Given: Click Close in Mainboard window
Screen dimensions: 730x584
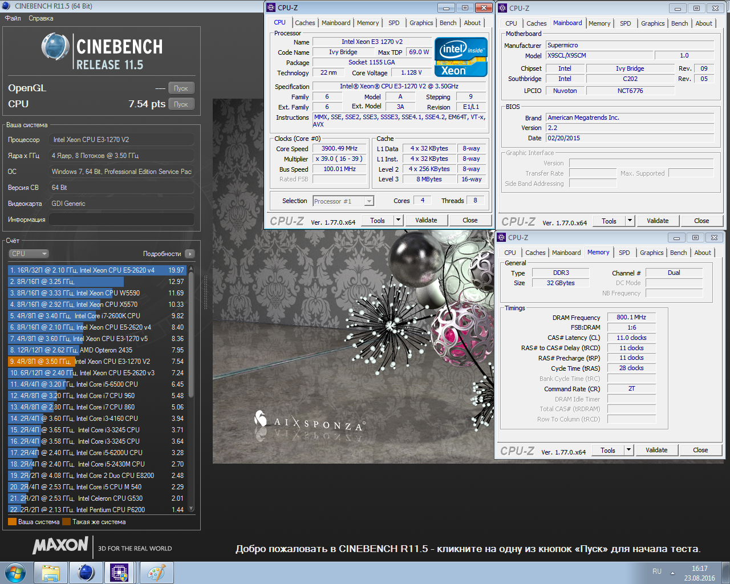Looking at the screenshot, I should (701, 221).
